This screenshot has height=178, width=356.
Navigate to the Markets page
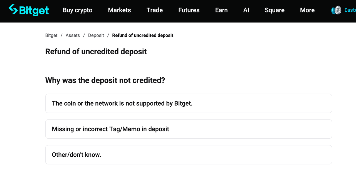(119, 10)
